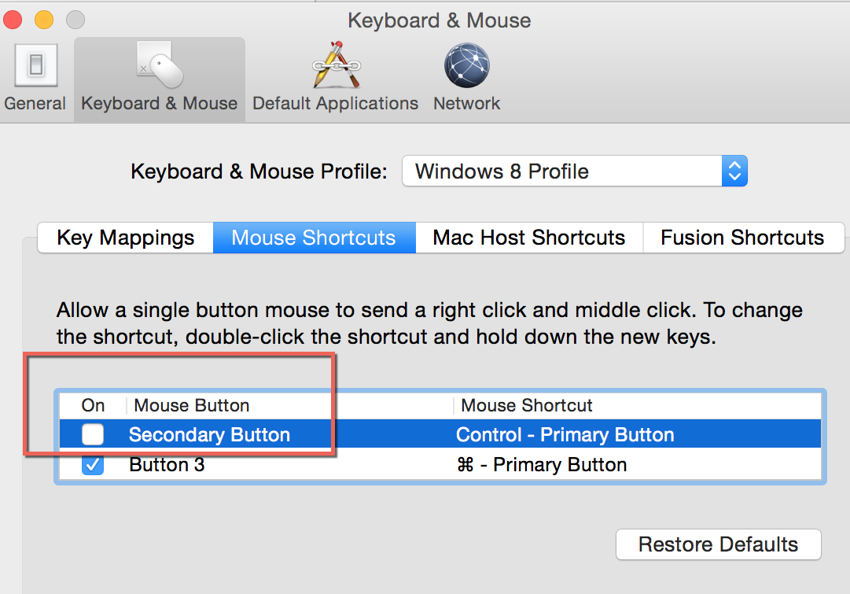Open the Windows 8 Profile dropdown
Viewport: 850px width, 594px height.
tap(575, 171)
